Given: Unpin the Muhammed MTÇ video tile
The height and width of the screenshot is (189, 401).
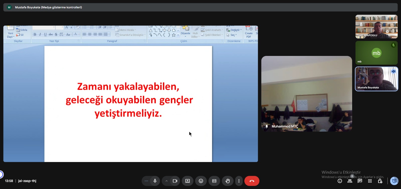Looking at the screenshot, I should point(267,127).
